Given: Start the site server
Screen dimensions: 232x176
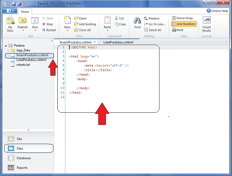Looking at the screenshot, I should click(x=48, y=18).
